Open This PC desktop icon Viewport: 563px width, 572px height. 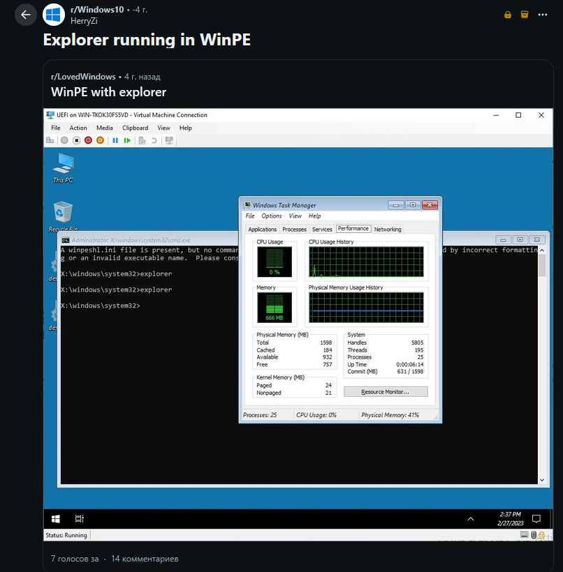click(63, 168)
